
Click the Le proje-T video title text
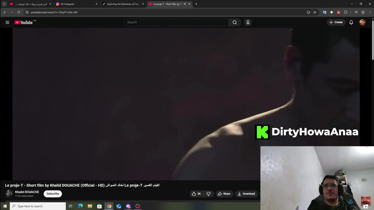pos(82,185)
